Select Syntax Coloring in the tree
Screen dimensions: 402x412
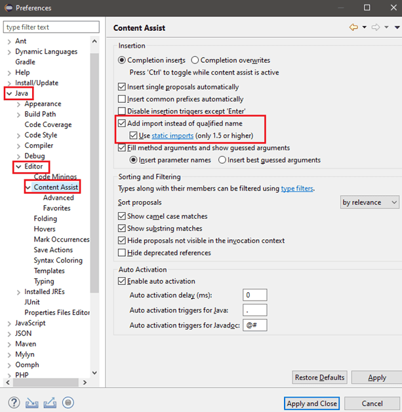[x=58, y=260]
